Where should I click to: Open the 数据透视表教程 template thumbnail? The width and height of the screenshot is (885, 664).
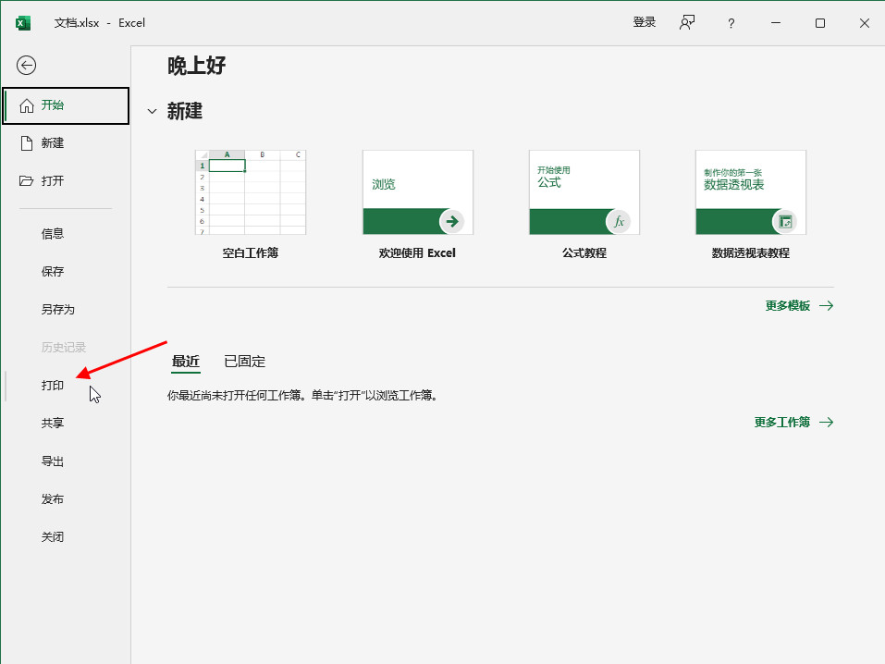point(751,192)
